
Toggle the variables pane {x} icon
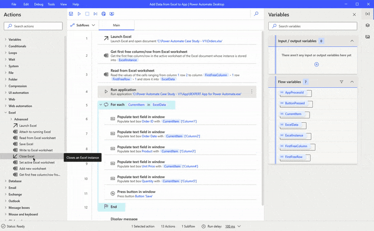click(368, 14)
